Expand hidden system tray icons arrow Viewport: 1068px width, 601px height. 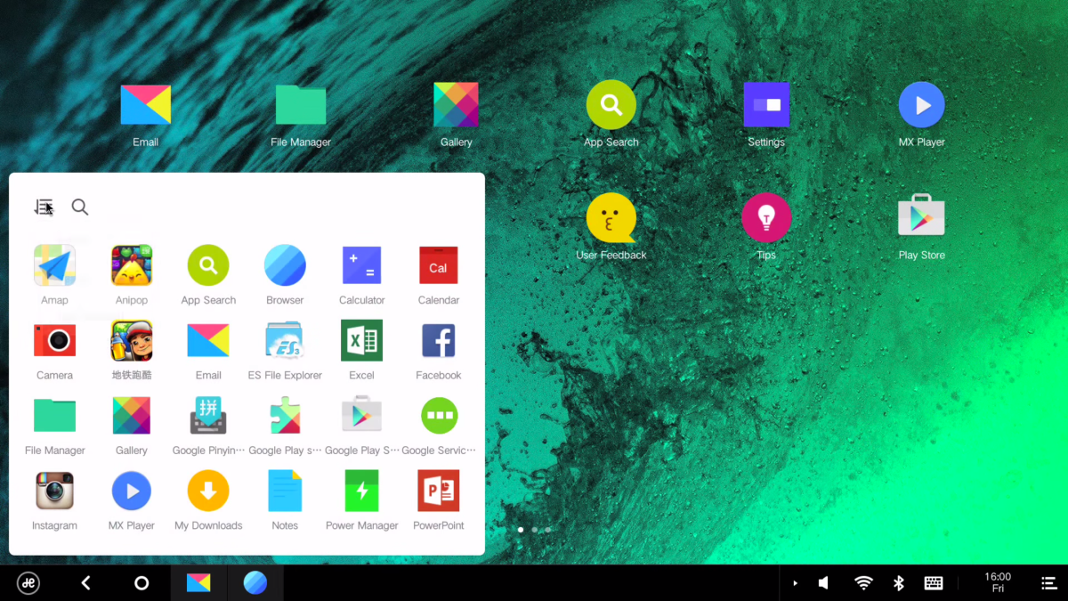click(795, 583)
